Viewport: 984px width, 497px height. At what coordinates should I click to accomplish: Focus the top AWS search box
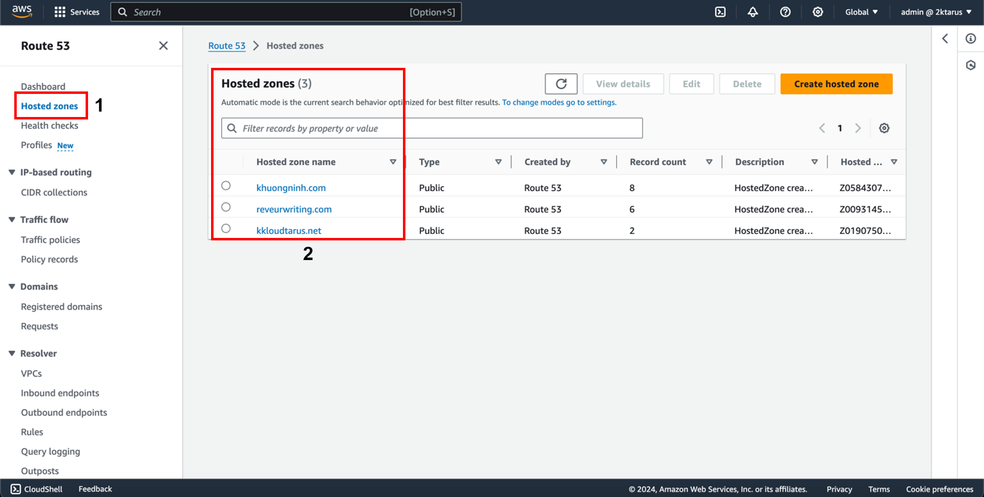point(286,12)
